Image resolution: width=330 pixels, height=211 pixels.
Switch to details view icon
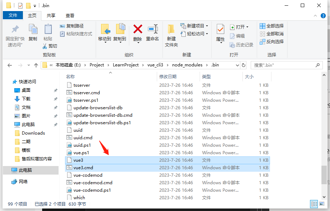coord(314,204)
